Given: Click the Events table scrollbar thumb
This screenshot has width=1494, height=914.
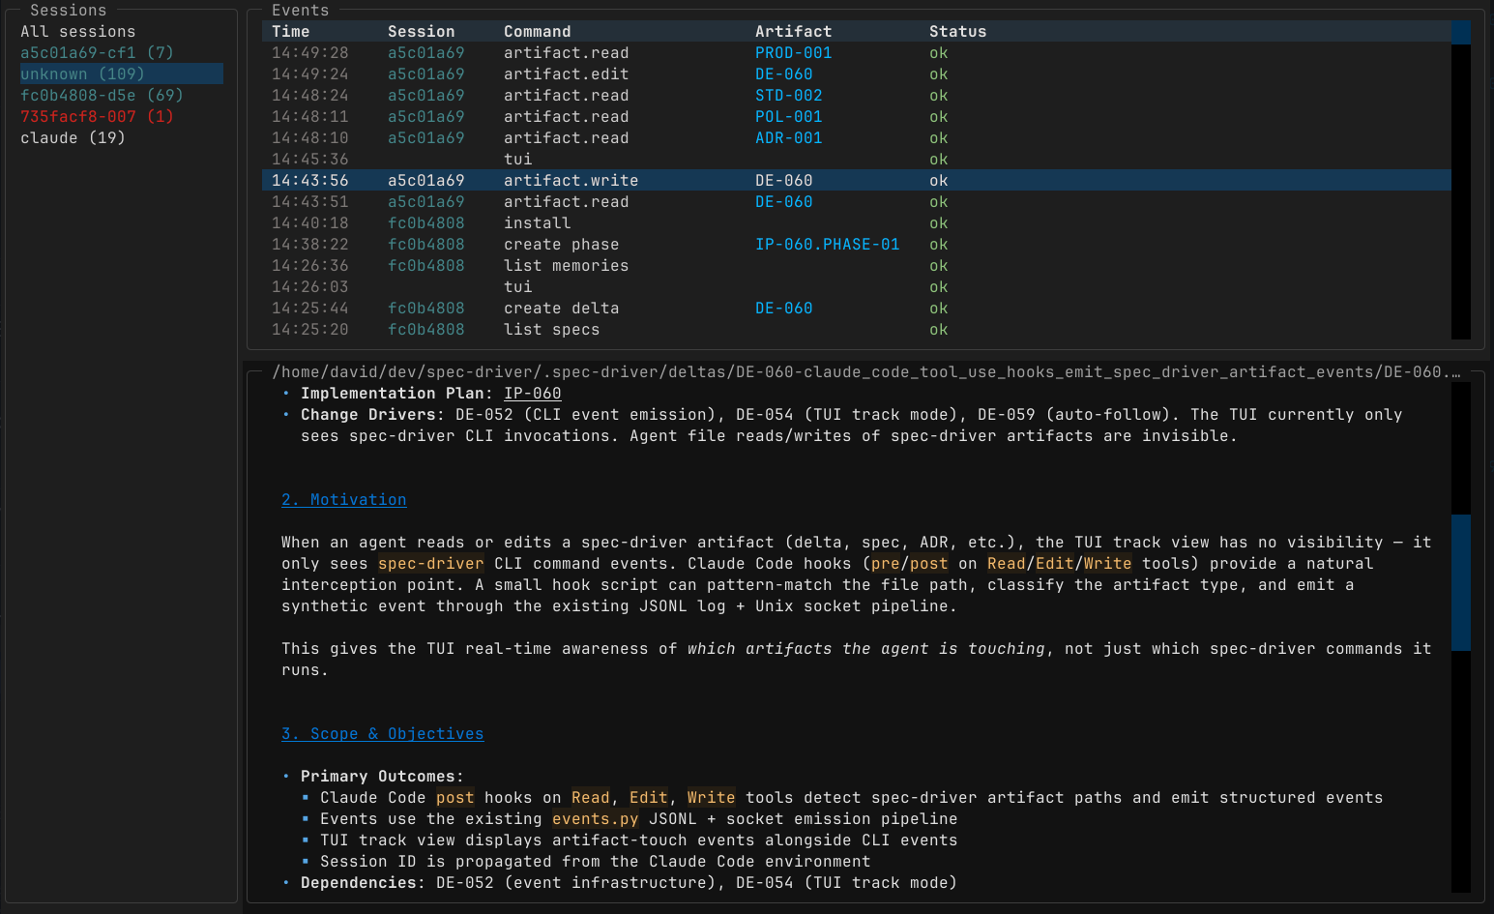Looking at the screenshot, I should 1460,32.
